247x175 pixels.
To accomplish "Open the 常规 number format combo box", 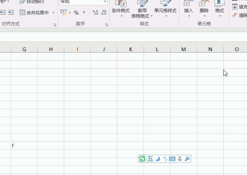I will coord(83,2).
